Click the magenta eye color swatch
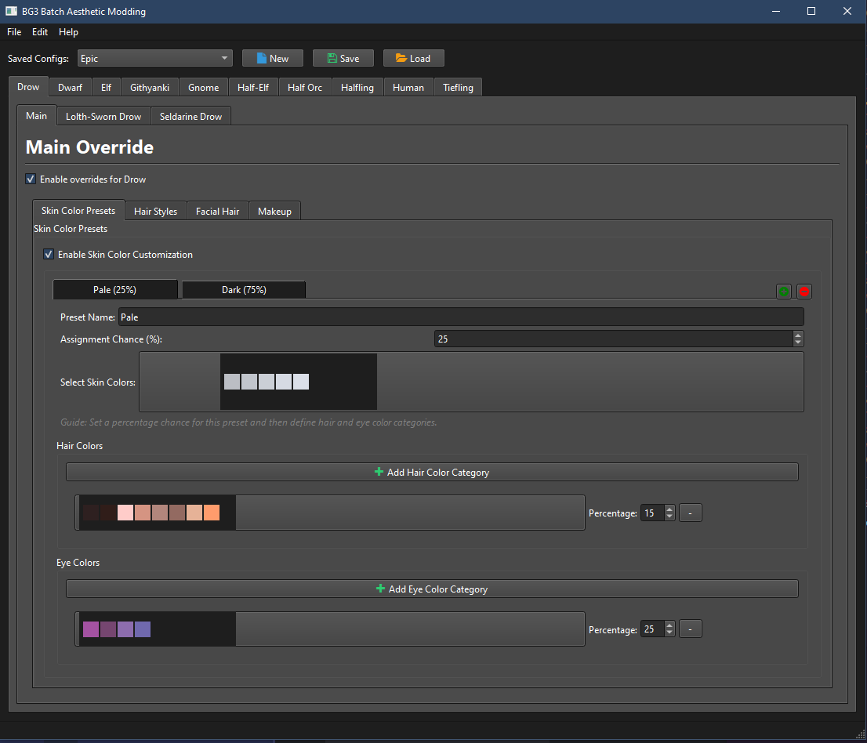 click(91, 629)
